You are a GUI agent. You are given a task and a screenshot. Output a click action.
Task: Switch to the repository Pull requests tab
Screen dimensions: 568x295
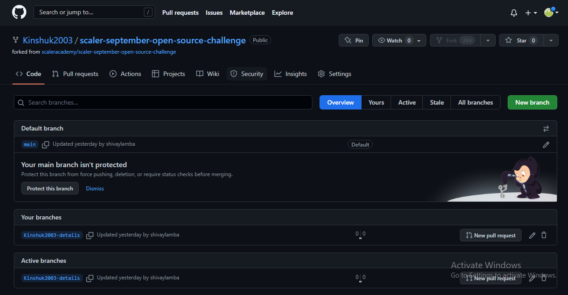click(x=75, y=74)
